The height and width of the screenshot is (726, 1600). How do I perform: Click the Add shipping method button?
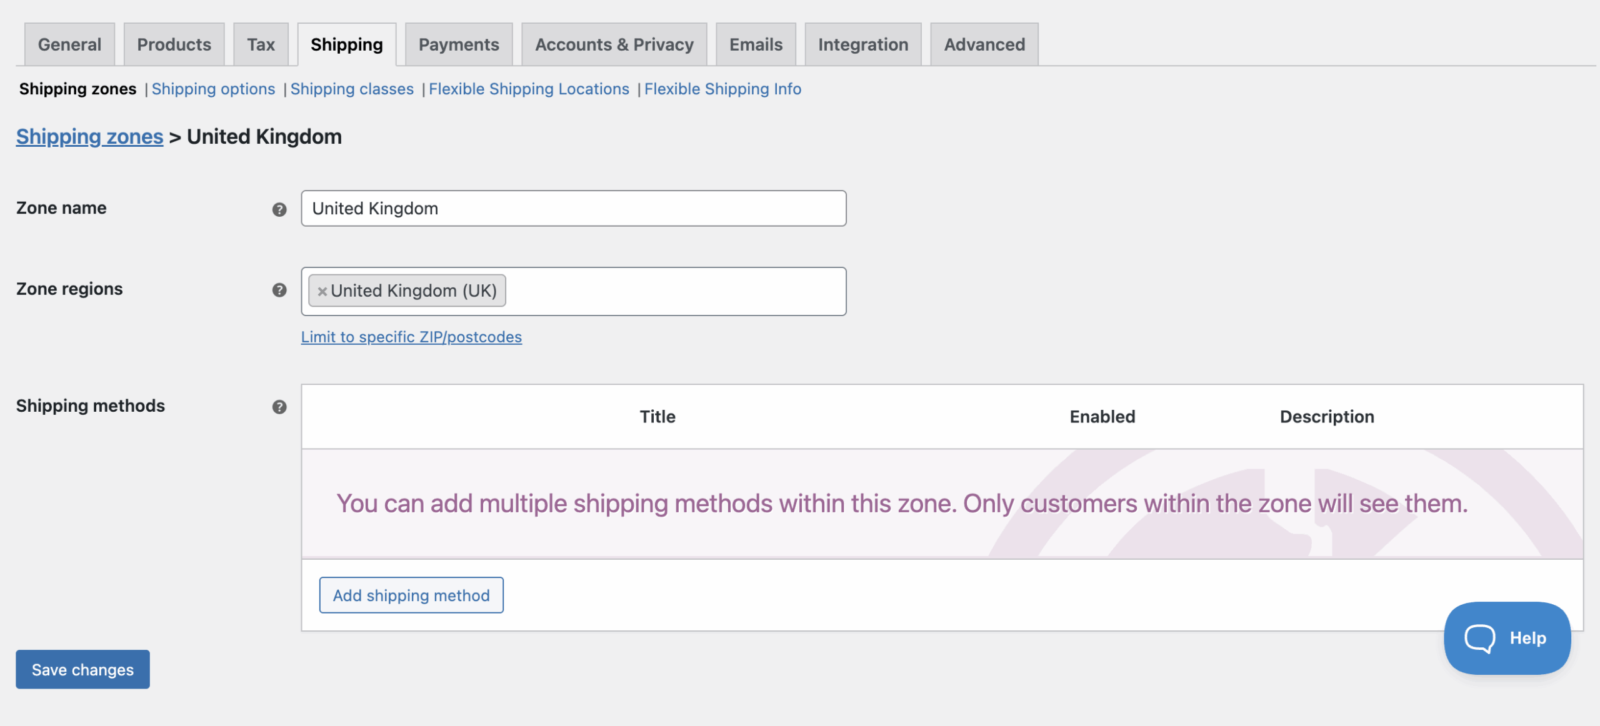(411, 595)
